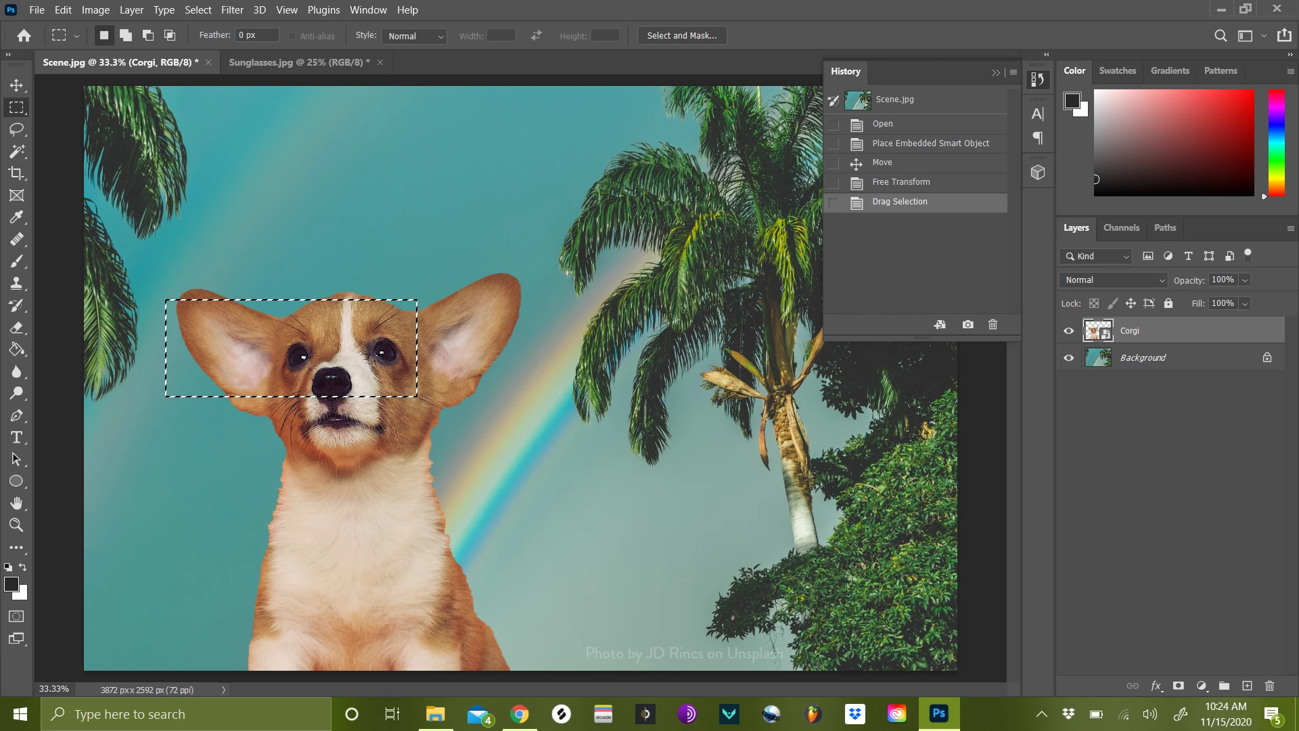Hide the Corgi layer
This screenshot has height=731, width=1299.
(1069, 331)
